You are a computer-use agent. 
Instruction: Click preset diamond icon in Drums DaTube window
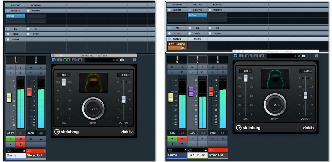pos(117,60)
